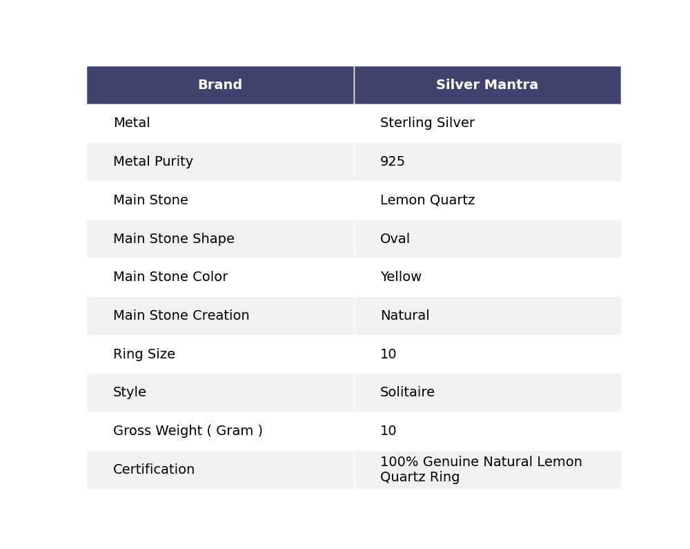Click the Main Stone Creation label
This screenshot has height=549, width=690.
point(181,316)
